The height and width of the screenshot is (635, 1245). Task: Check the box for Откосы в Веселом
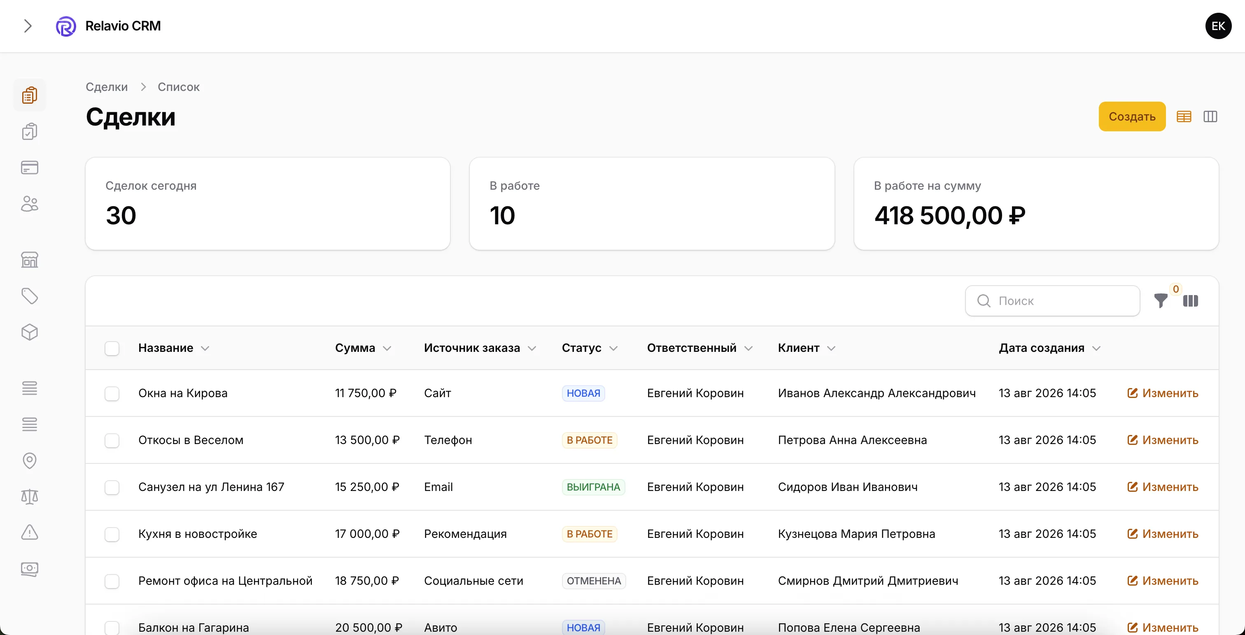112,440
